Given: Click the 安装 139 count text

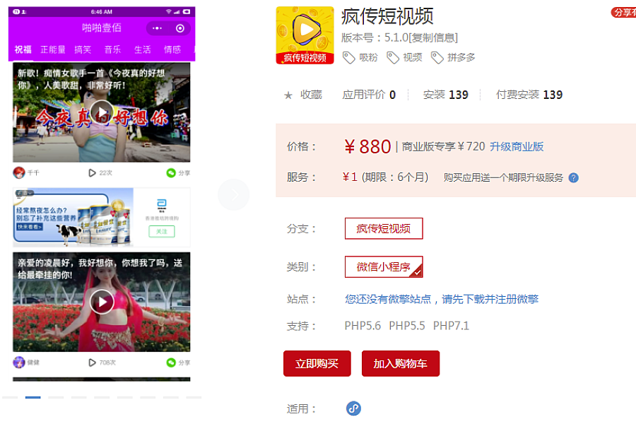Looking at the screenshot, I should point(446,95).
